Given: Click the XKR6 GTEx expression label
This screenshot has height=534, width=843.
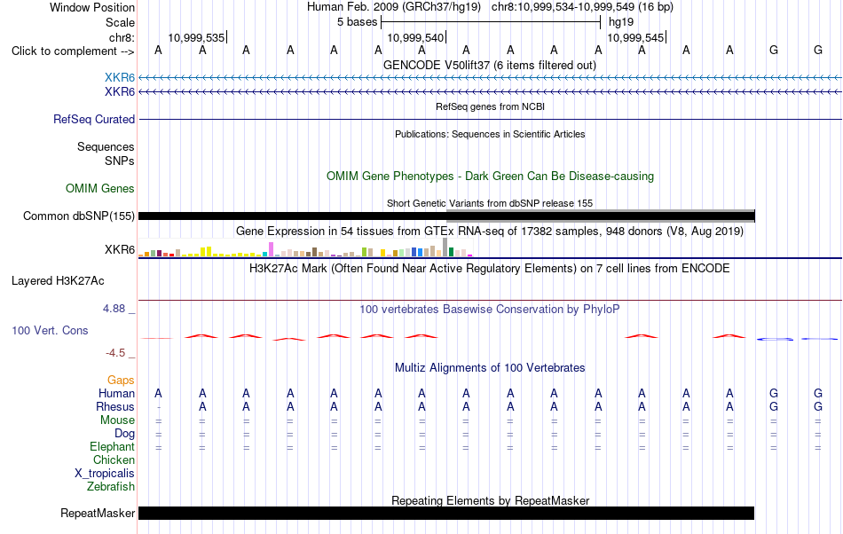Looking at the screenshot, I should point(120,250).
